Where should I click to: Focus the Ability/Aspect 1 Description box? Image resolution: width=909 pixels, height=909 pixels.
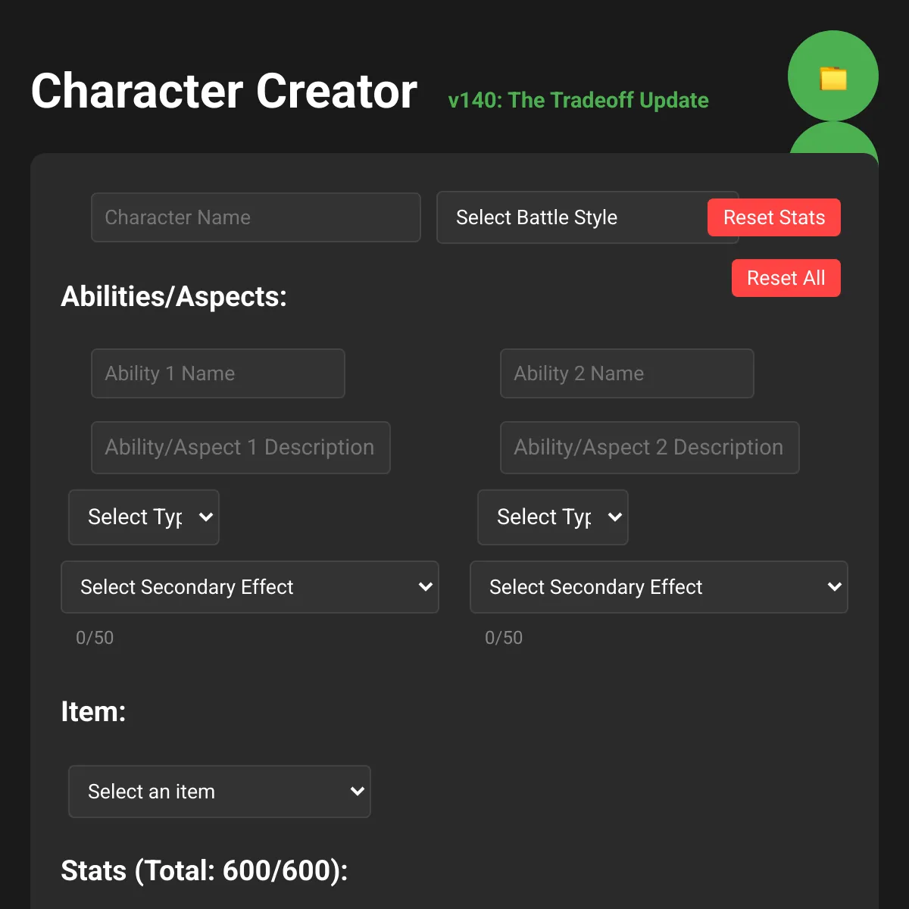[241, 448]
